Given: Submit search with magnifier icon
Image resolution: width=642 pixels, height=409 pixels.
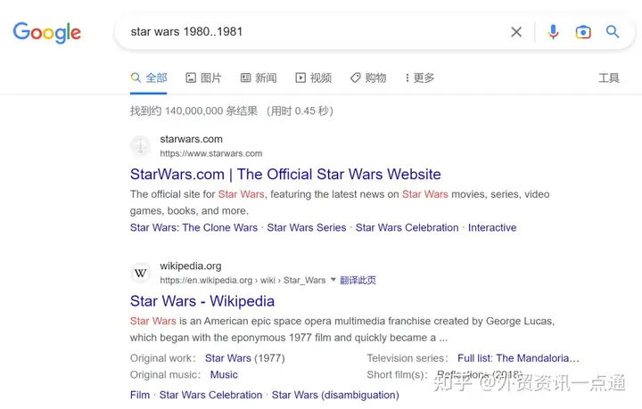Looking at the screenshot, I should [x=613, y=31].
